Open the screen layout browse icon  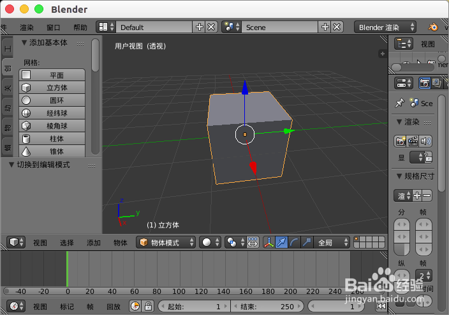[x=107, y=27]
